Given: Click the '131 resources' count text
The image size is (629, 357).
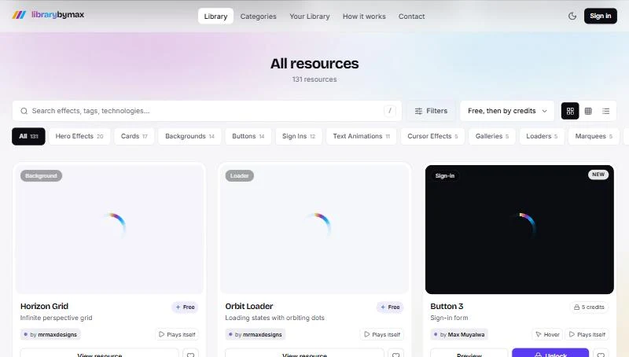Looking at the screenshot, I should click(314, 79).
